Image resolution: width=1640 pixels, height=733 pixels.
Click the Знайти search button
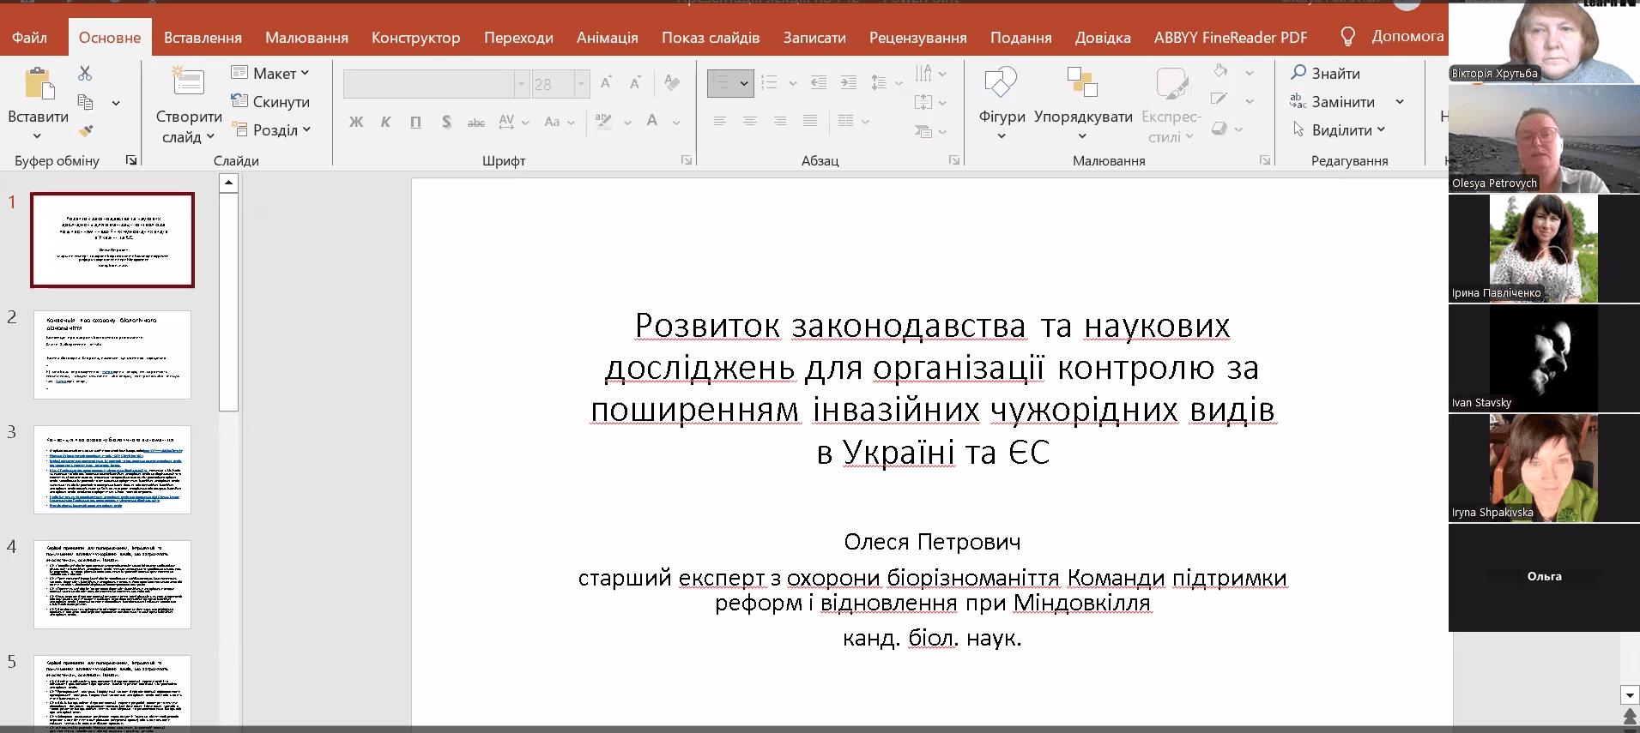(x=1326, y=74)
